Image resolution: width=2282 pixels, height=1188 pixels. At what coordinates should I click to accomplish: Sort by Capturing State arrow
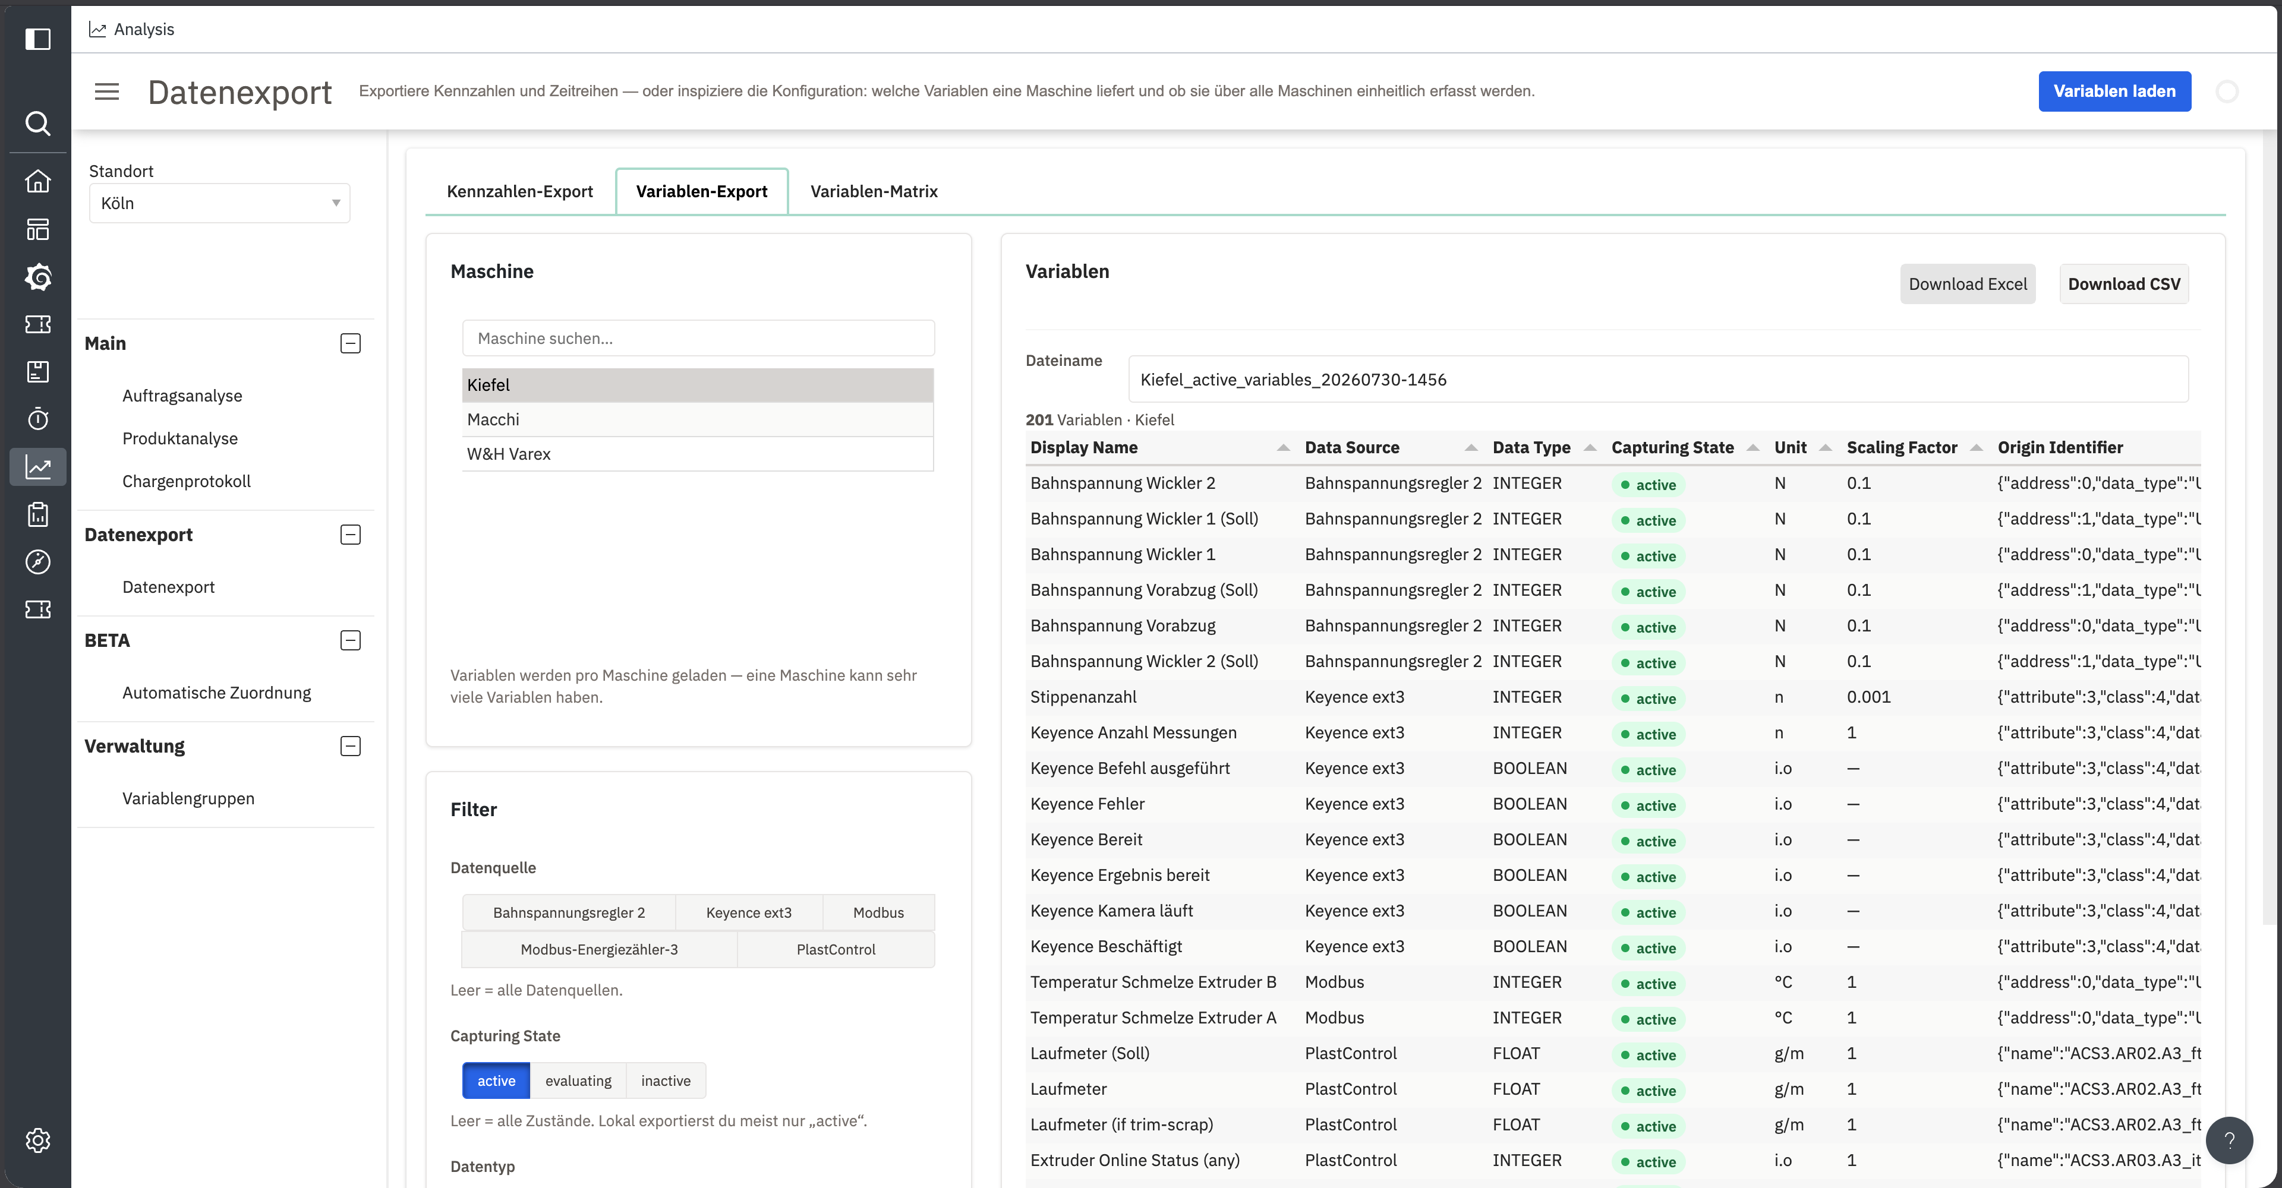1753,448
